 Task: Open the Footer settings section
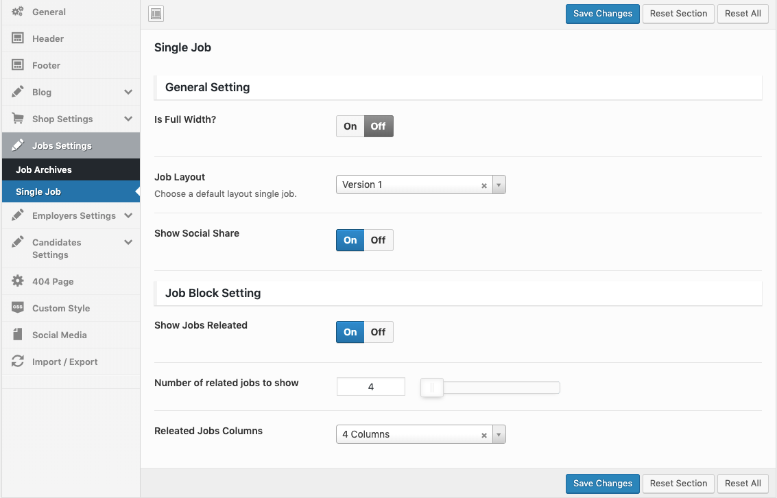(x=46, y=65)
